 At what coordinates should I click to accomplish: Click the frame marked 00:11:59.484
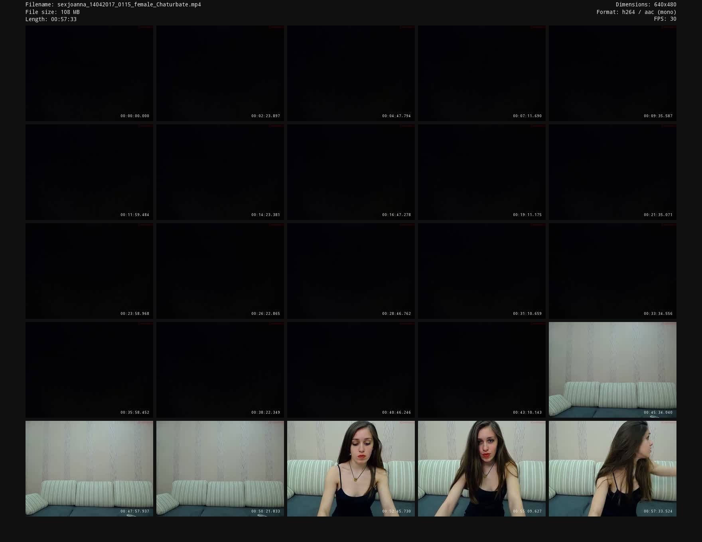click(89, 172)
